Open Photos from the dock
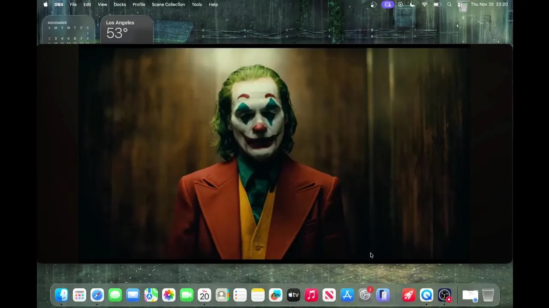 (169, 295)
